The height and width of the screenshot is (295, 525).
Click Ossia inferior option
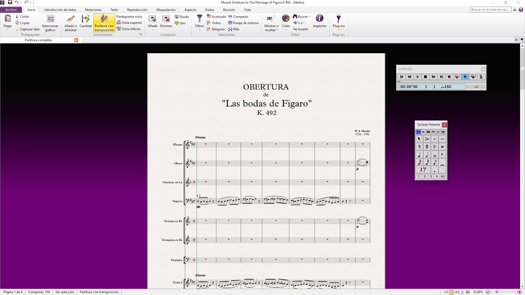(x=129, y=29)
